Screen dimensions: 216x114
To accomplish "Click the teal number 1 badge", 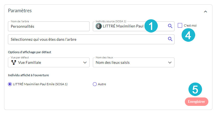I will [x=150, y=26].
